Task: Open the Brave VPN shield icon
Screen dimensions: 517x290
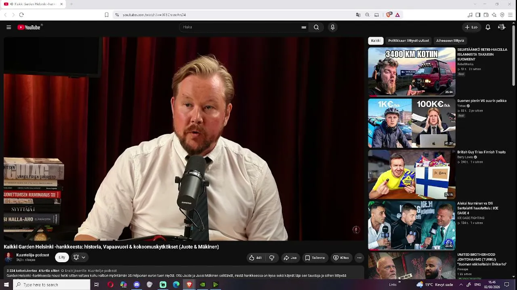Action: (x=502, y=15)
